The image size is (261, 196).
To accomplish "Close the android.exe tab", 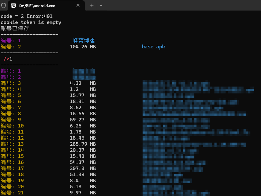I will coord(78,5).
